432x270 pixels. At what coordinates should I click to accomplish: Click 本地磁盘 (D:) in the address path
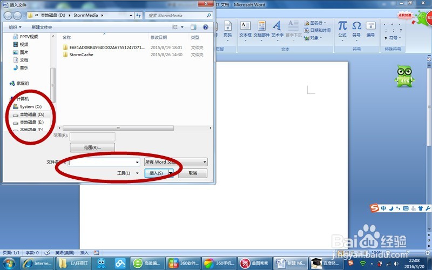point(53,15)
